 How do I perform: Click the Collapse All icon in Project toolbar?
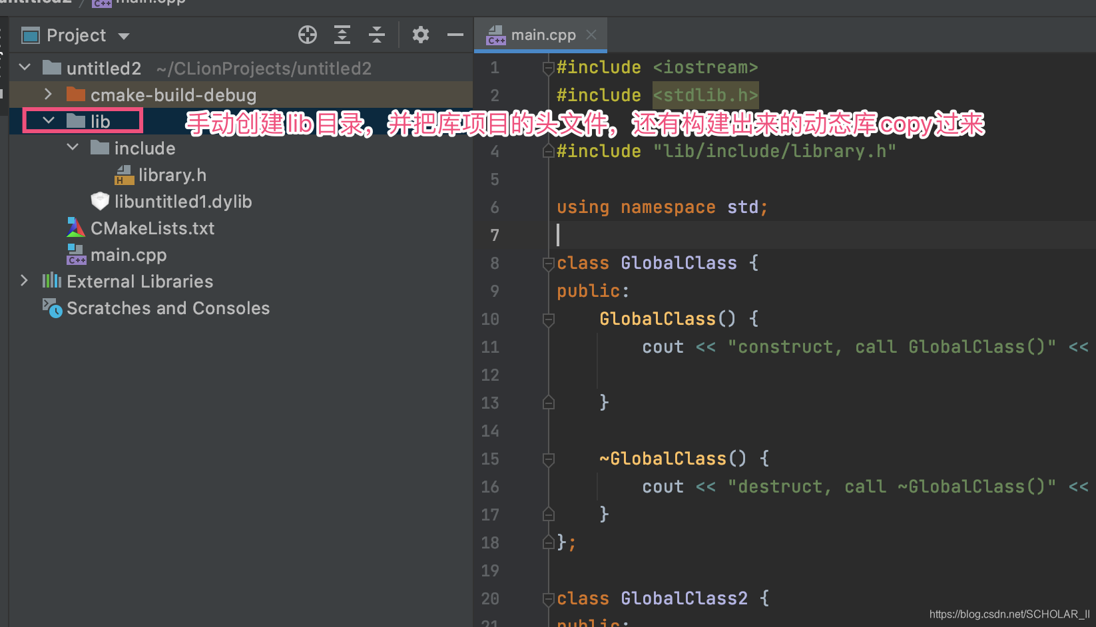pos(377,35)
